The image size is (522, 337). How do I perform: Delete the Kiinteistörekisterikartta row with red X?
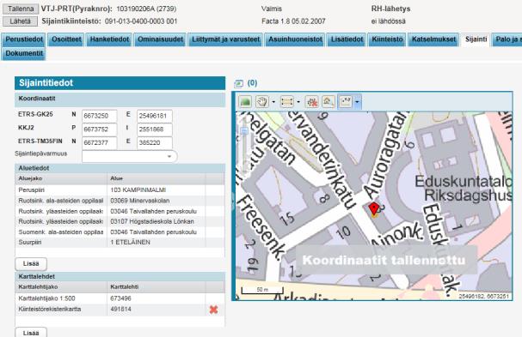pos(213,310)
